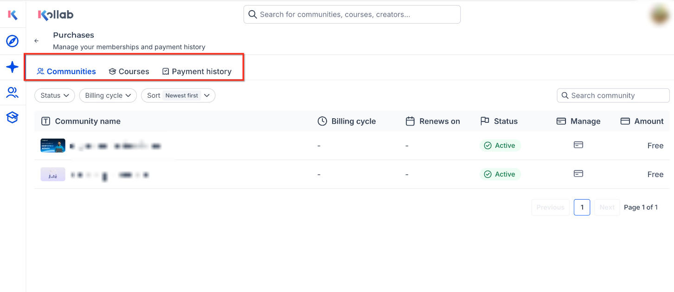Switch to the Communities tab
Screen dimensions: 674x292
(x=66, y=71)
